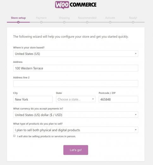Image resolution: width=153 pixels, height=165 pixels.
Task: Click the Ready! step circle marker
Action: click(133, 22)
